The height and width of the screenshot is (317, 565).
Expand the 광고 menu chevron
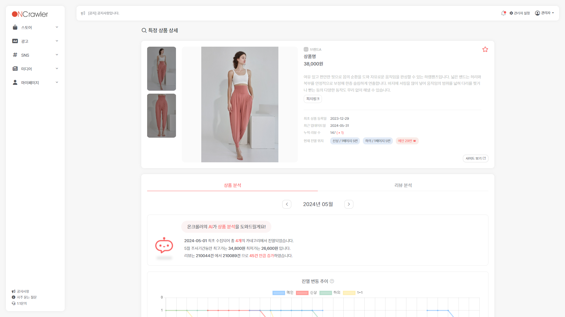click(57, 41)
